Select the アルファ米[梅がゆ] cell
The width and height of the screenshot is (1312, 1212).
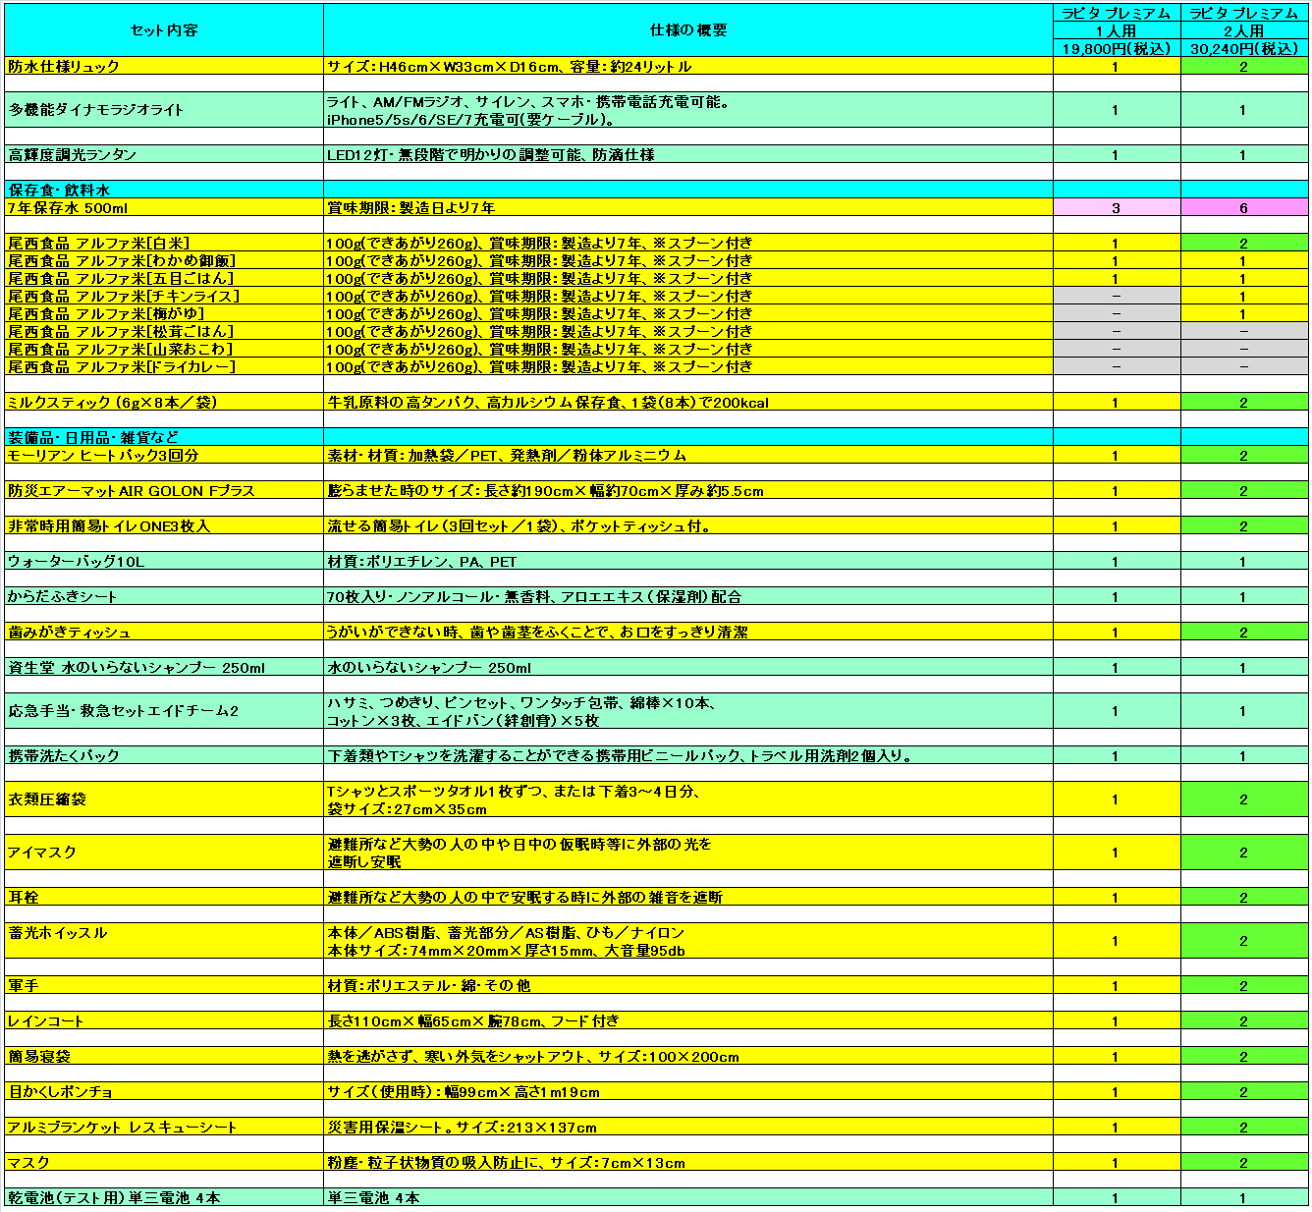tap(164, 314)
